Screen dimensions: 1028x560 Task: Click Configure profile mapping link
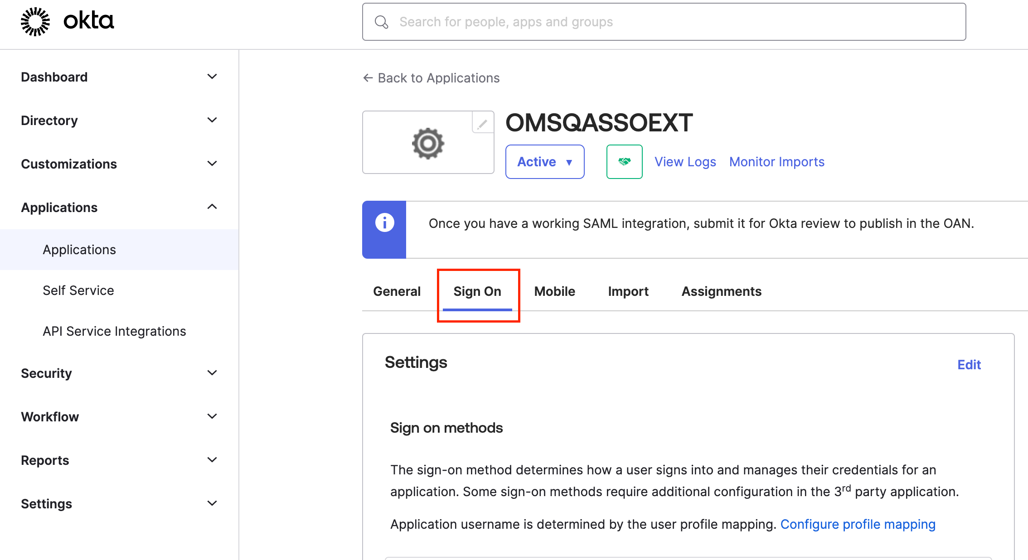click(x=858, y=524)
